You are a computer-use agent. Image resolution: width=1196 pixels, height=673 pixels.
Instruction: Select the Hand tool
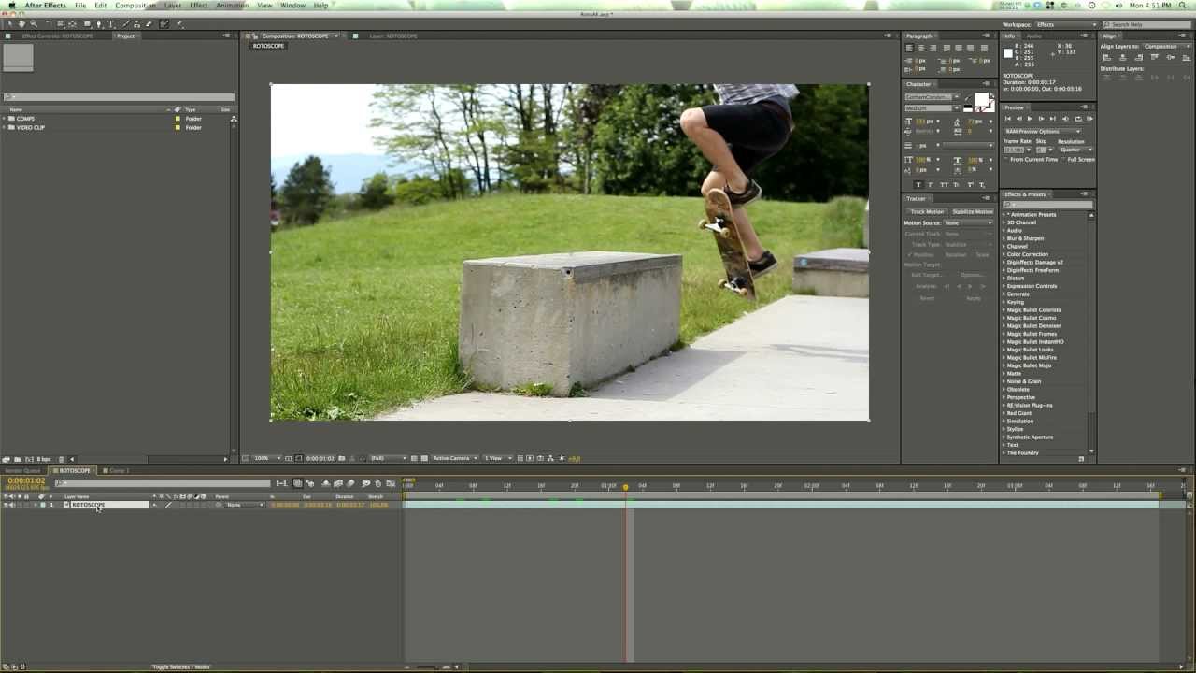[x=21, y=23]
